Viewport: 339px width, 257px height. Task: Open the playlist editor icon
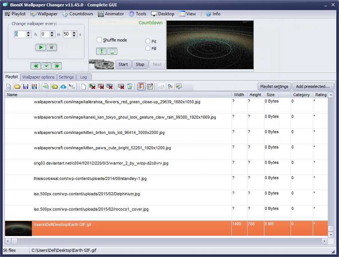(150, 86)
